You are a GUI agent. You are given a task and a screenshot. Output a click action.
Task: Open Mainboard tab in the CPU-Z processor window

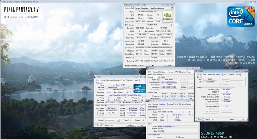(110, 80)
